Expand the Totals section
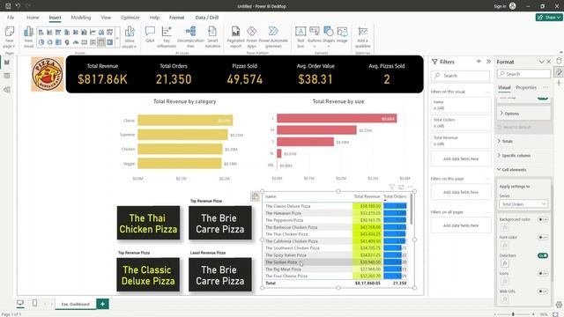The height and width of the screenshot is (317, 564). [523, 141]
